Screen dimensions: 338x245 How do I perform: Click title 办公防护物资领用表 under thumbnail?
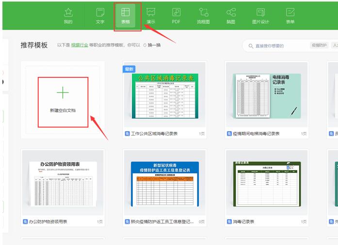(x=48, y=222)
